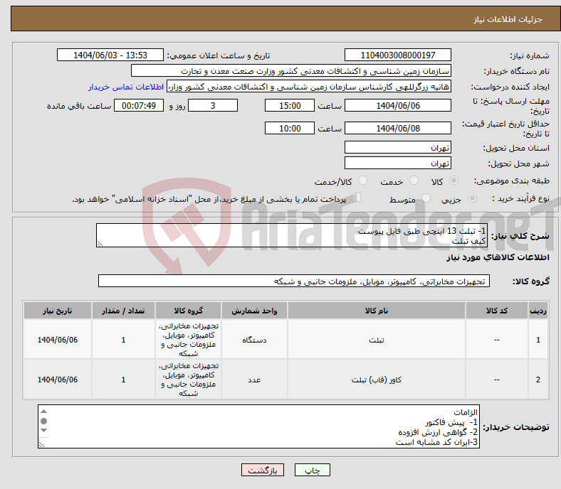The width and height of the screenshot is (561, 489).
Task: Click resize handle of description textarea
Action: pyautogui.click(x=100, y=244)
